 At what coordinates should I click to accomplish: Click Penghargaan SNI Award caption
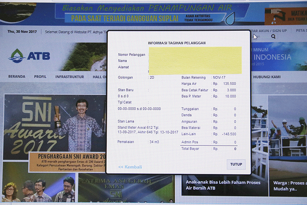[67, 157]
